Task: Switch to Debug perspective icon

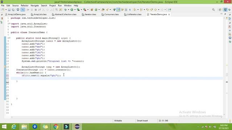Action: click(x=229, y=10)
